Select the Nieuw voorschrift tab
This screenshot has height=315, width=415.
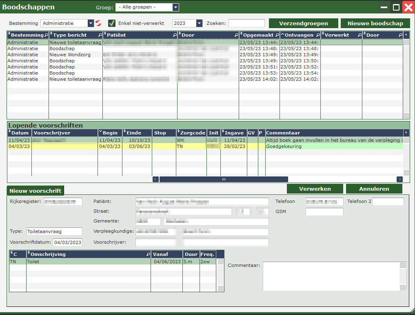click(36, 191)
